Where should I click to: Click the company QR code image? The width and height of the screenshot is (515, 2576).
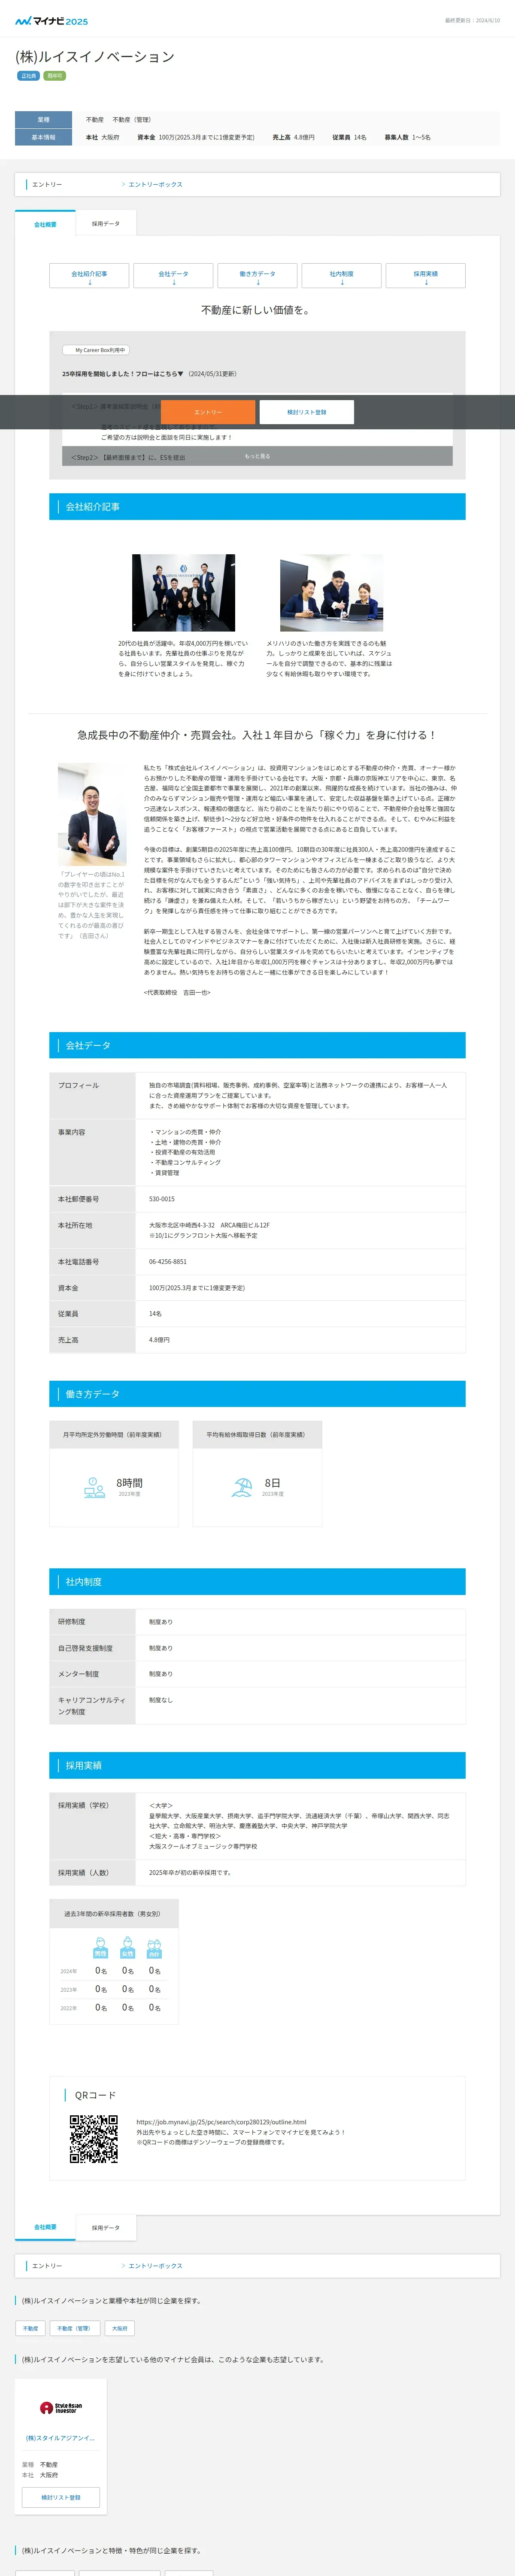pos(94,2139)
